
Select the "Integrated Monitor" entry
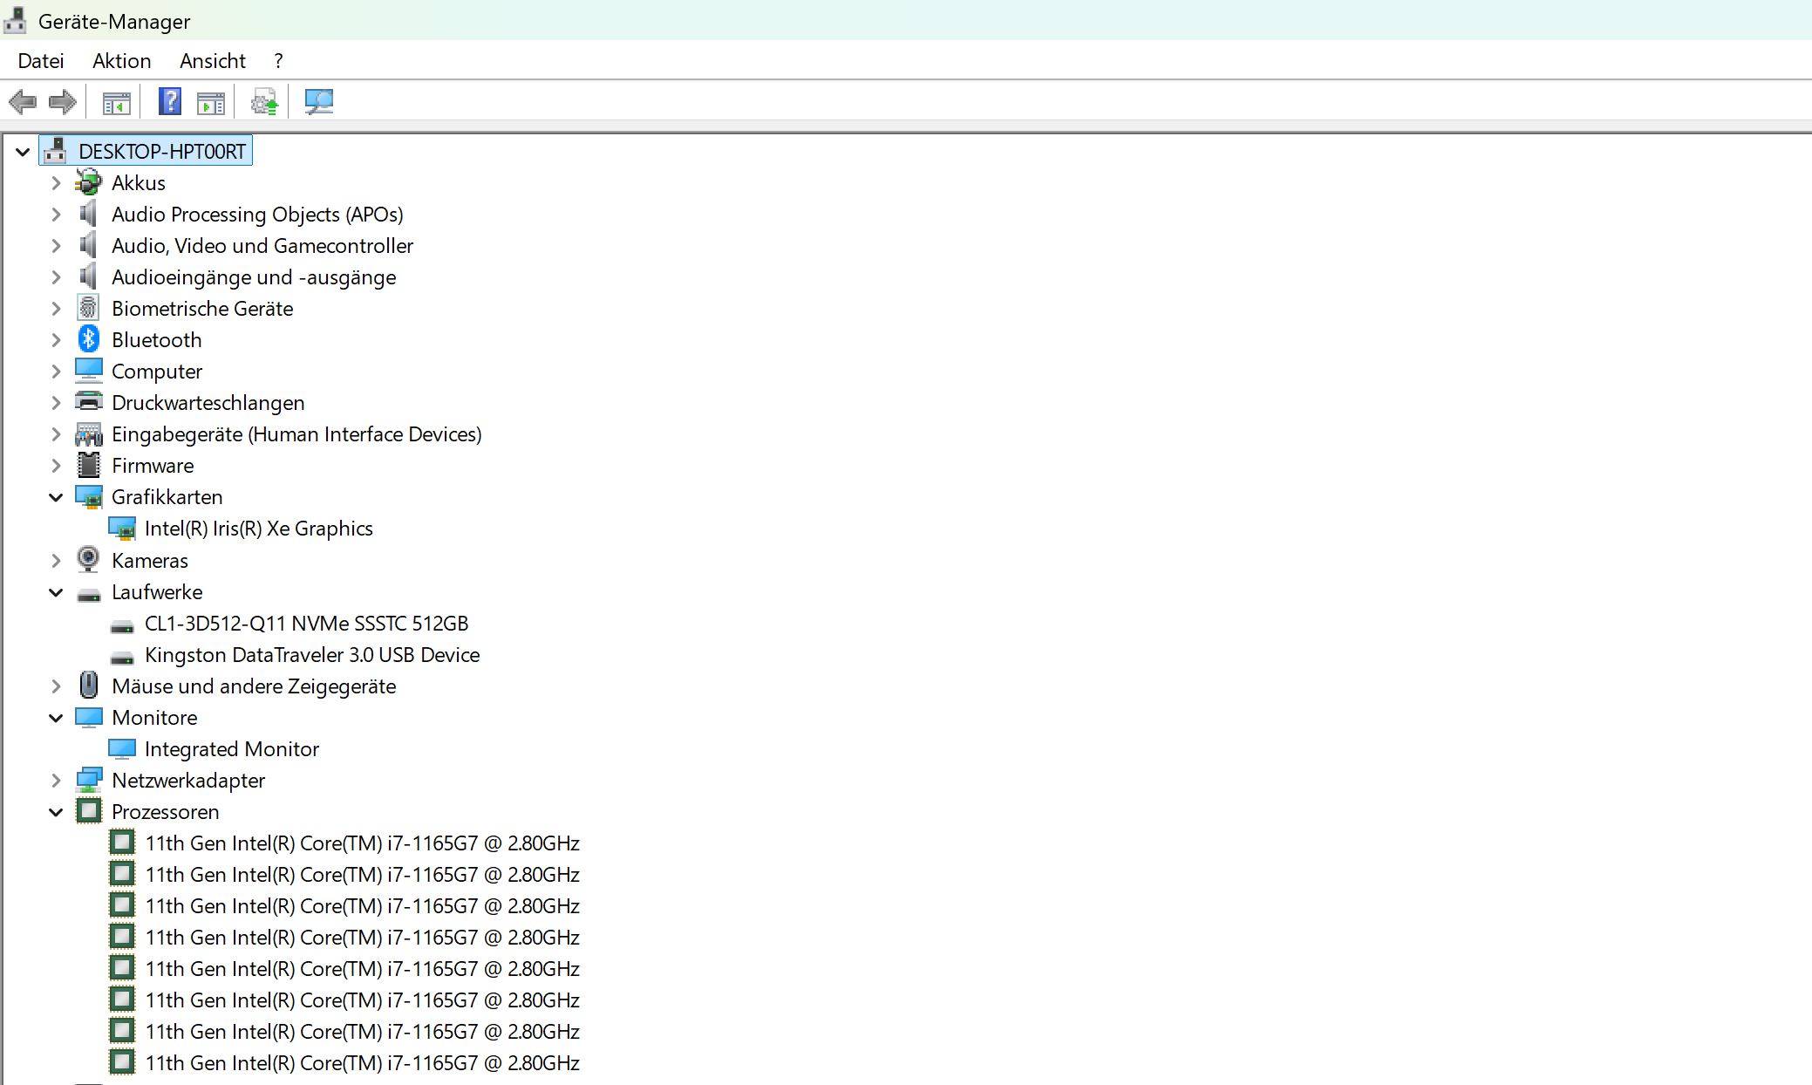coord(232,749)
